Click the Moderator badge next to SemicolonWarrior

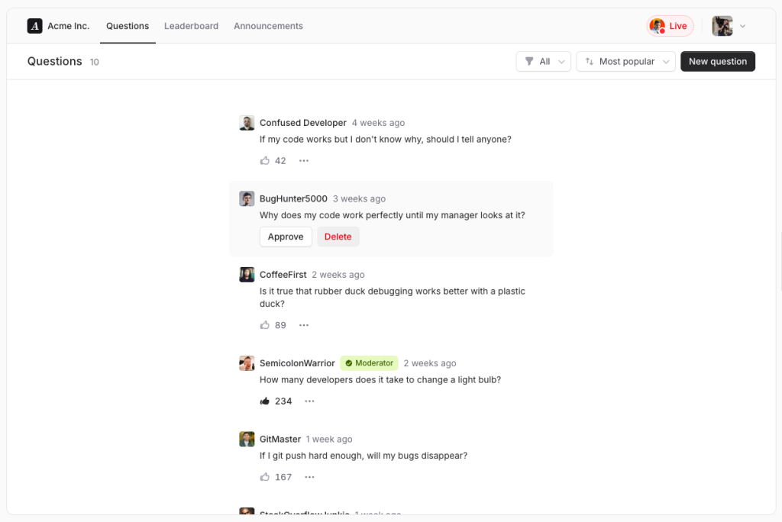pyautogui.click(x=369, y=362)
